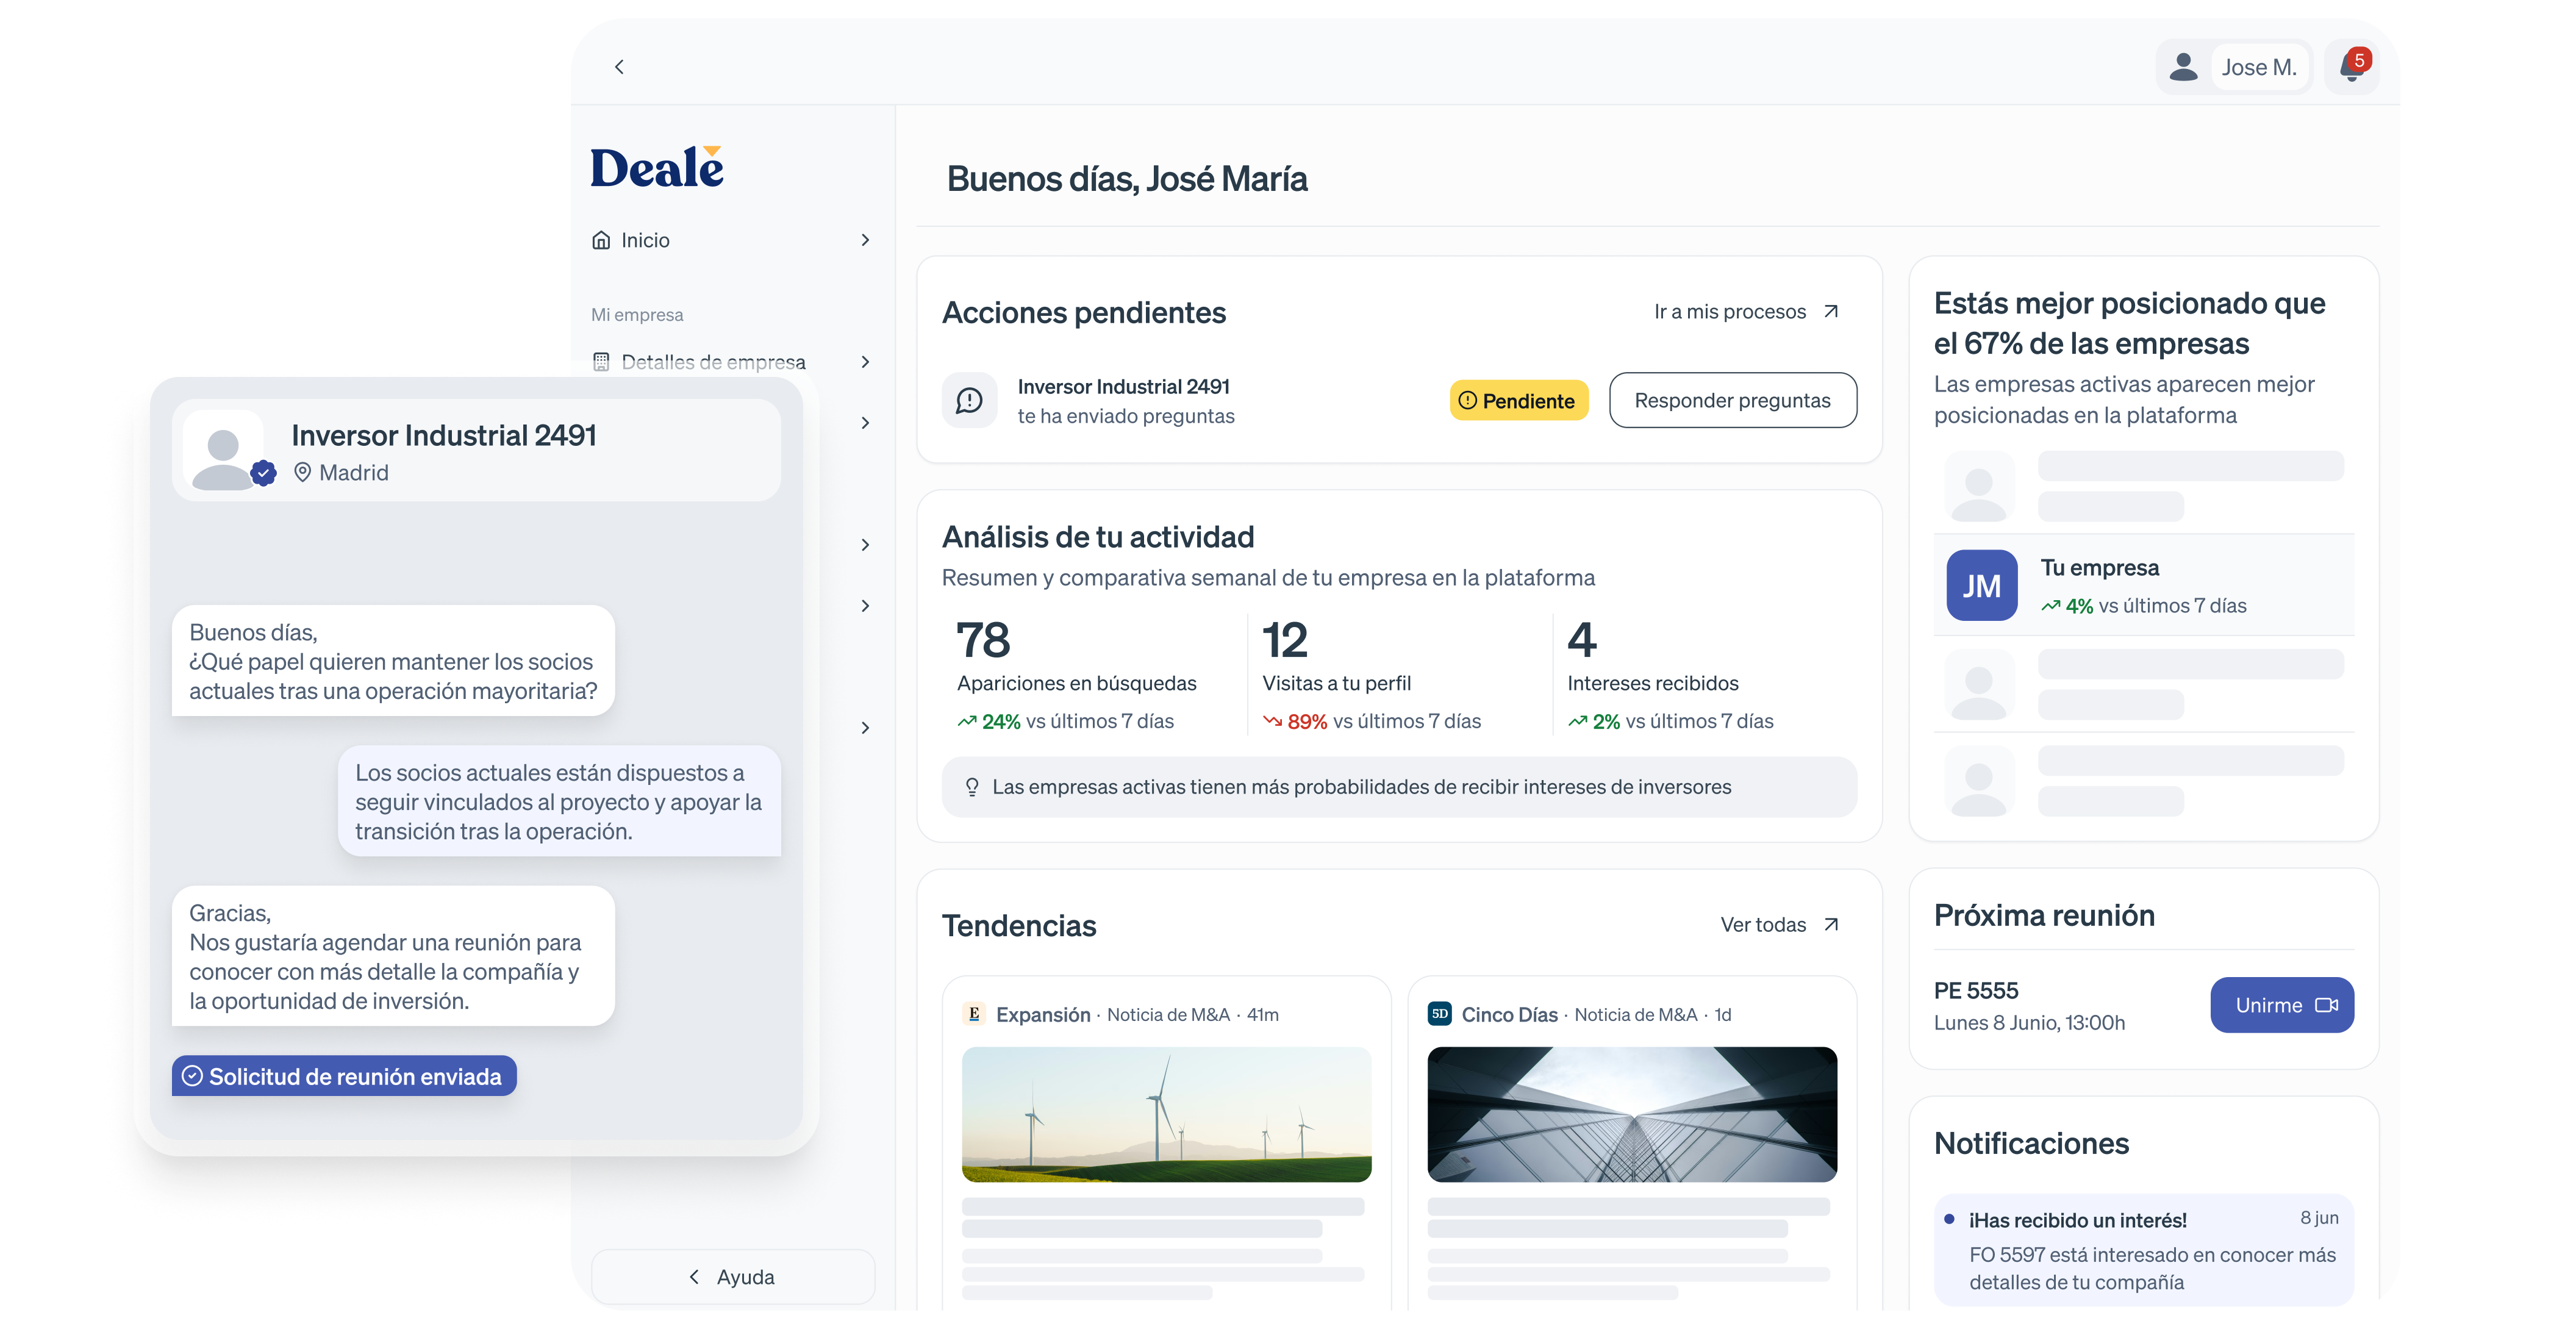Expand the Detalles de empresa chevron
Image resolution: width=2576 pixels, height=1329 pixels.
tap(865, 362)
